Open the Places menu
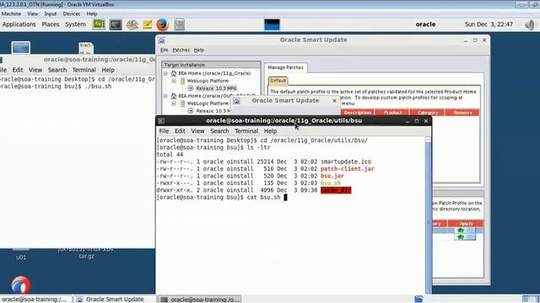The width and height of the screenshot is (540, 303). (x=51, y=24)
